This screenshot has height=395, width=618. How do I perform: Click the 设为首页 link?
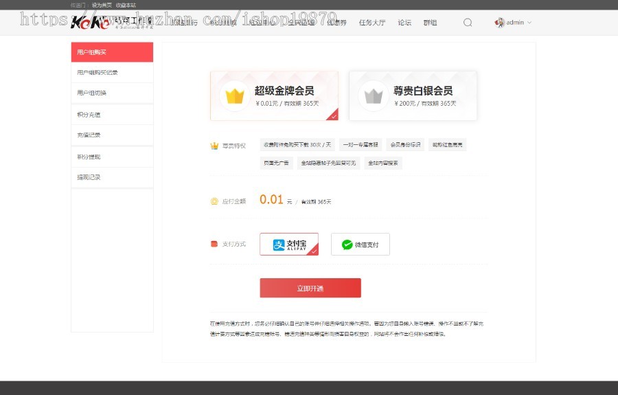(102, 5)
